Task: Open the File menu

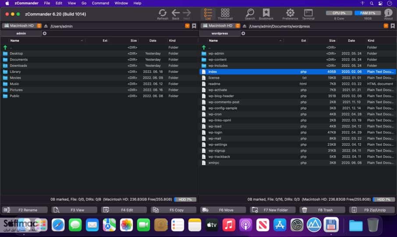Action: pos(47,4)
